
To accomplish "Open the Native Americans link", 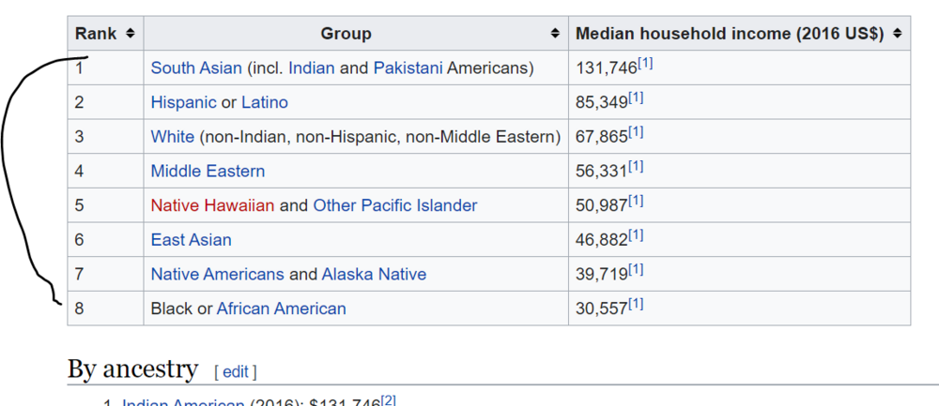I will (x=217, y=275).
